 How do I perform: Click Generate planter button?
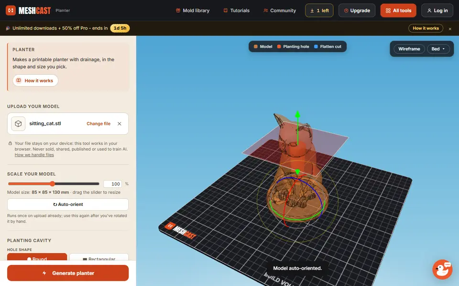click(68, 273)
